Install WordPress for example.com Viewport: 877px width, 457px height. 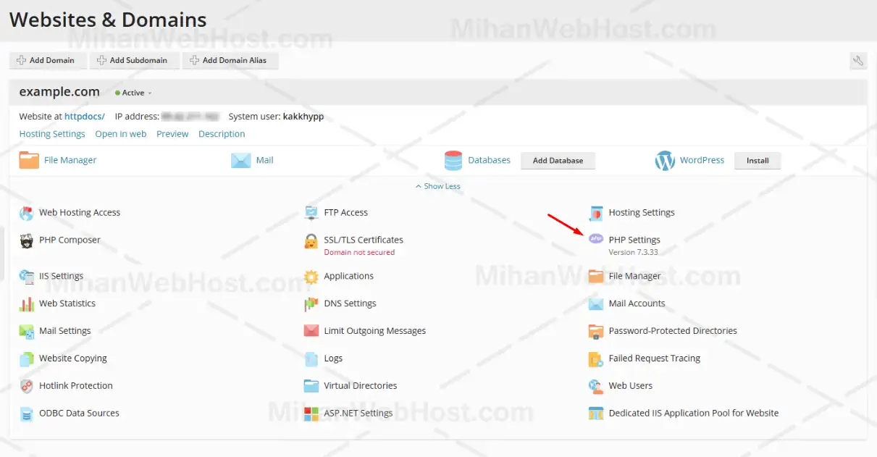[758, 160]
